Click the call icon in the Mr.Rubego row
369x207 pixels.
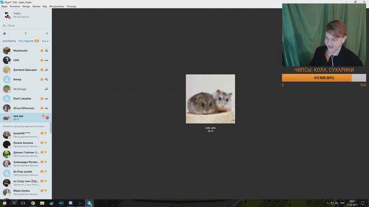47,89
